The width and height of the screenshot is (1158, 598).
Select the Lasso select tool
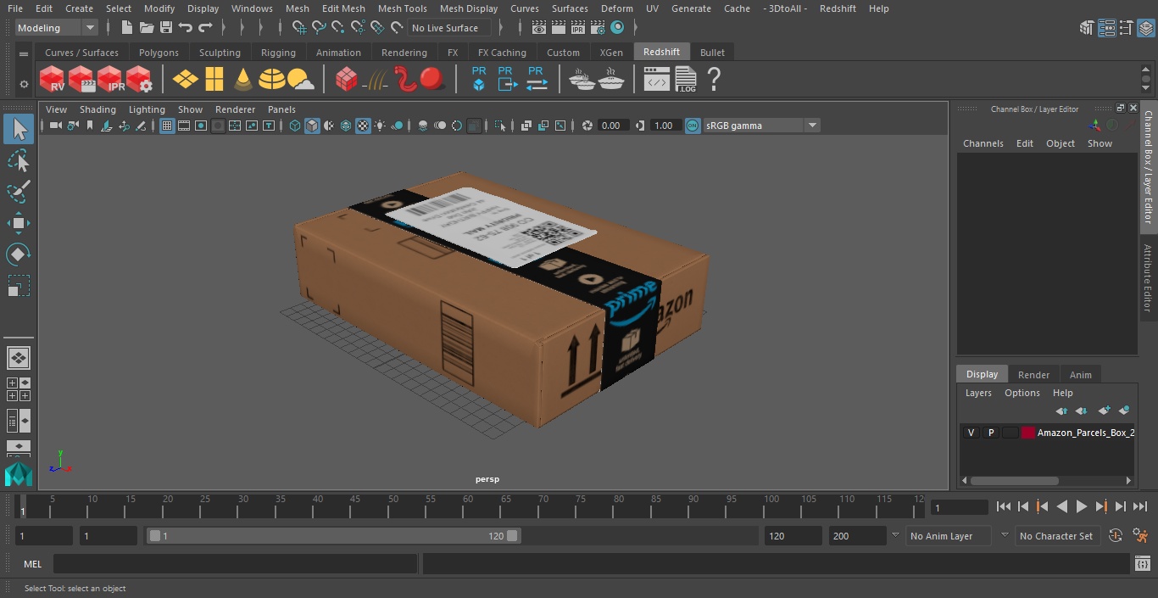[18, 161]
